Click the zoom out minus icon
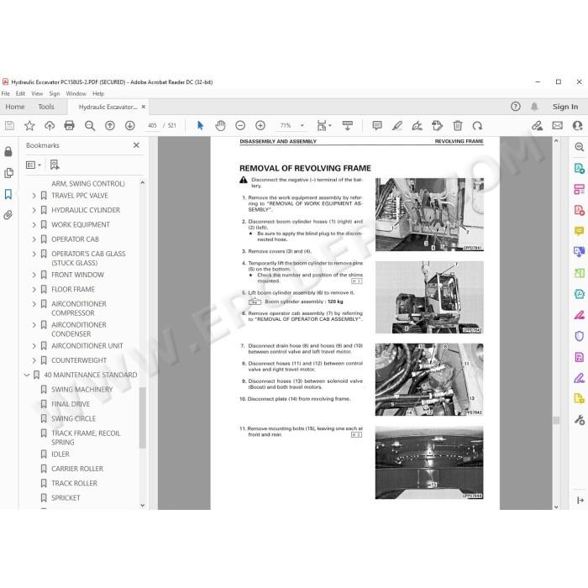The width and height of the screenshot is (588, 588). click(x=240, y=126)
